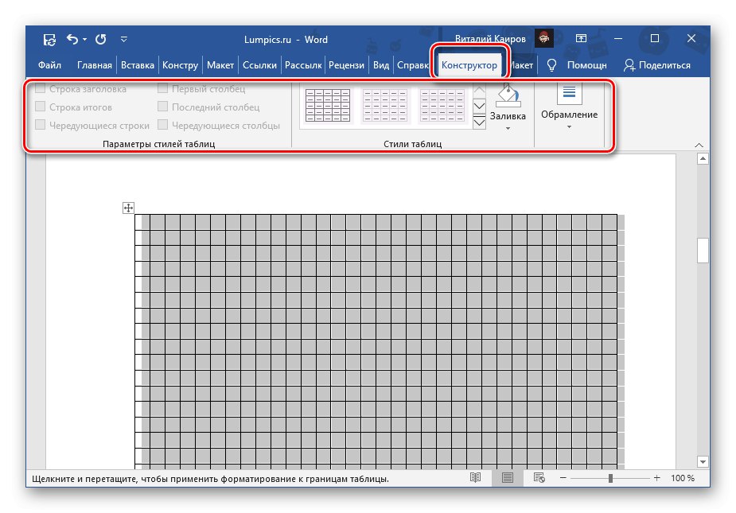Open the Undo history dropdown arrow
The image size is (736, 513).
coord(85,40)
